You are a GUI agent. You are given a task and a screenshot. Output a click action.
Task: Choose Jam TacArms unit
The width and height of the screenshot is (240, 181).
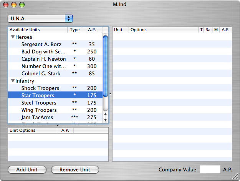pos(37,118)
